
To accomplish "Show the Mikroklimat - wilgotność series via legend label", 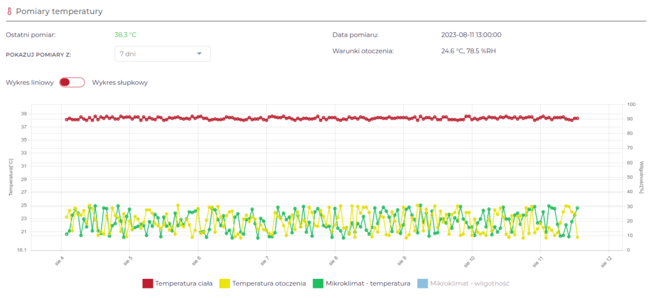I will (x=470, y=283).
